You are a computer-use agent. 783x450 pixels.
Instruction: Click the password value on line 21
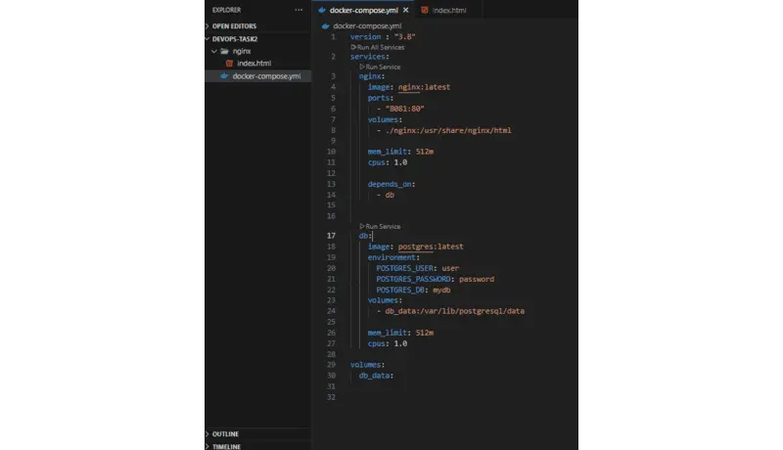click(x=477, y=280)
